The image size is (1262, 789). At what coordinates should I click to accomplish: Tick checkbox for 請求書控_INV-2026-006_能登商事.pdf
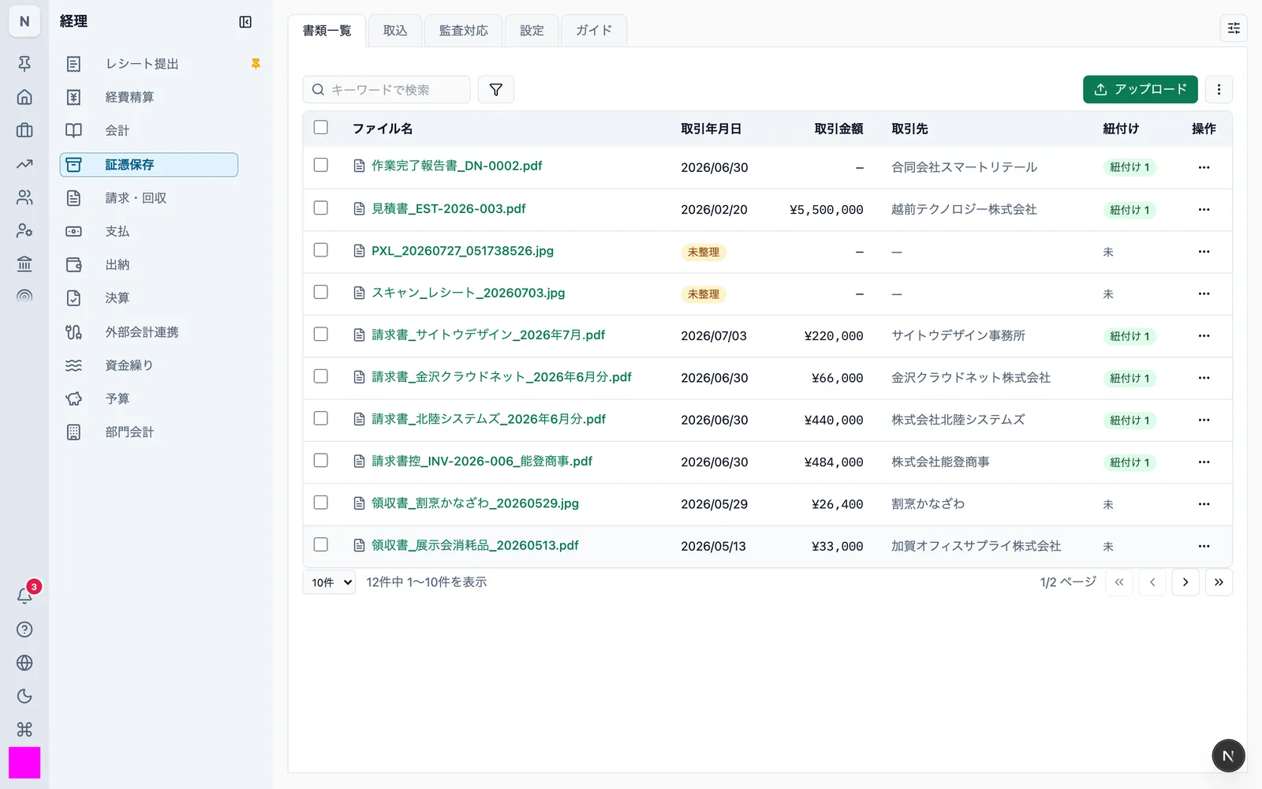coord(321,460)
